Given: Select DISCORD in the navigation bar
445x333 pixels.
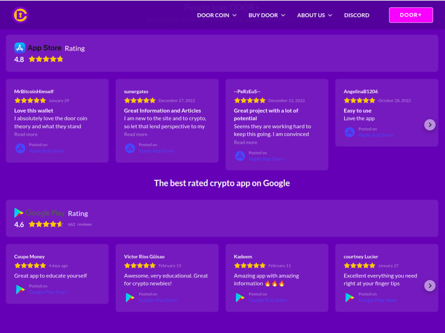Looking at the screenshot, I should click(x=356, y=15).
